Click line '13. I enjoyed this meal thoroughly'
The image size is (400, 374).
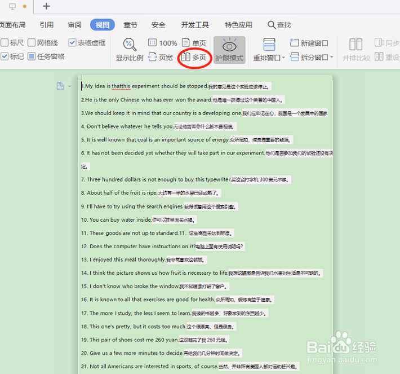(143, 260)
